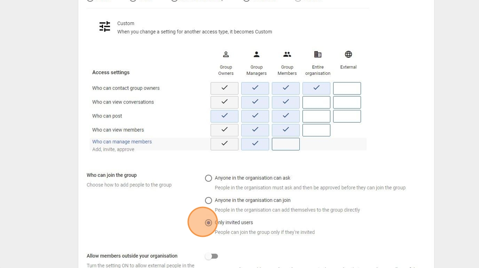Uncheck Group Owners for who can post
This screenshot has width=479, height=268.
click(225, 116)
